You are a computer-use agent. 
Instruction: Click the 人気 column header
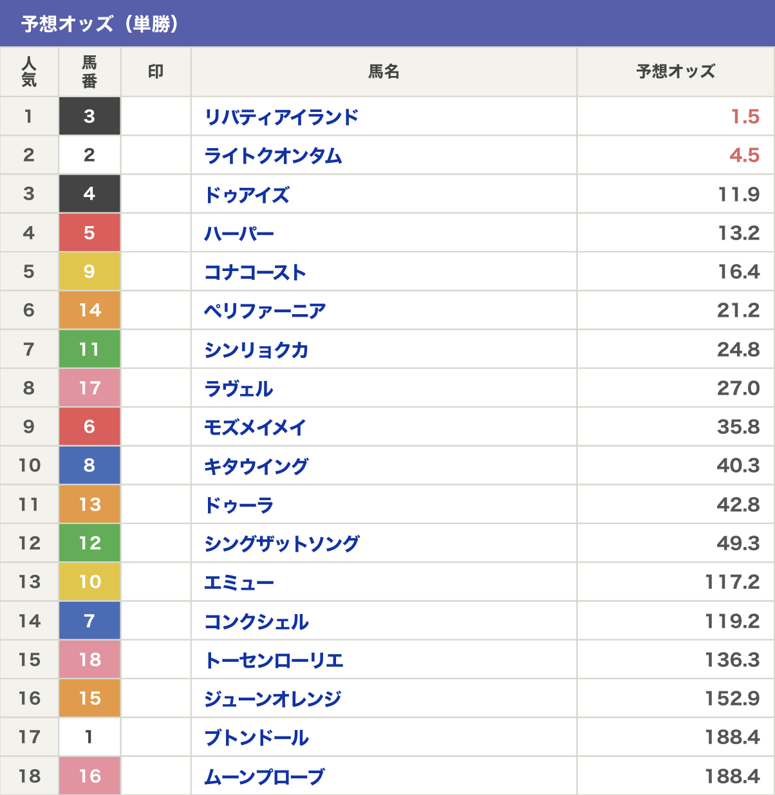[29, 71]
